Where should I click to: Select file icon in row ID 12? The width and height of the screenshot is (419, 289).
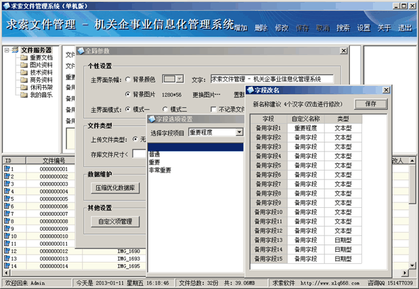click(x=7, y=251)
